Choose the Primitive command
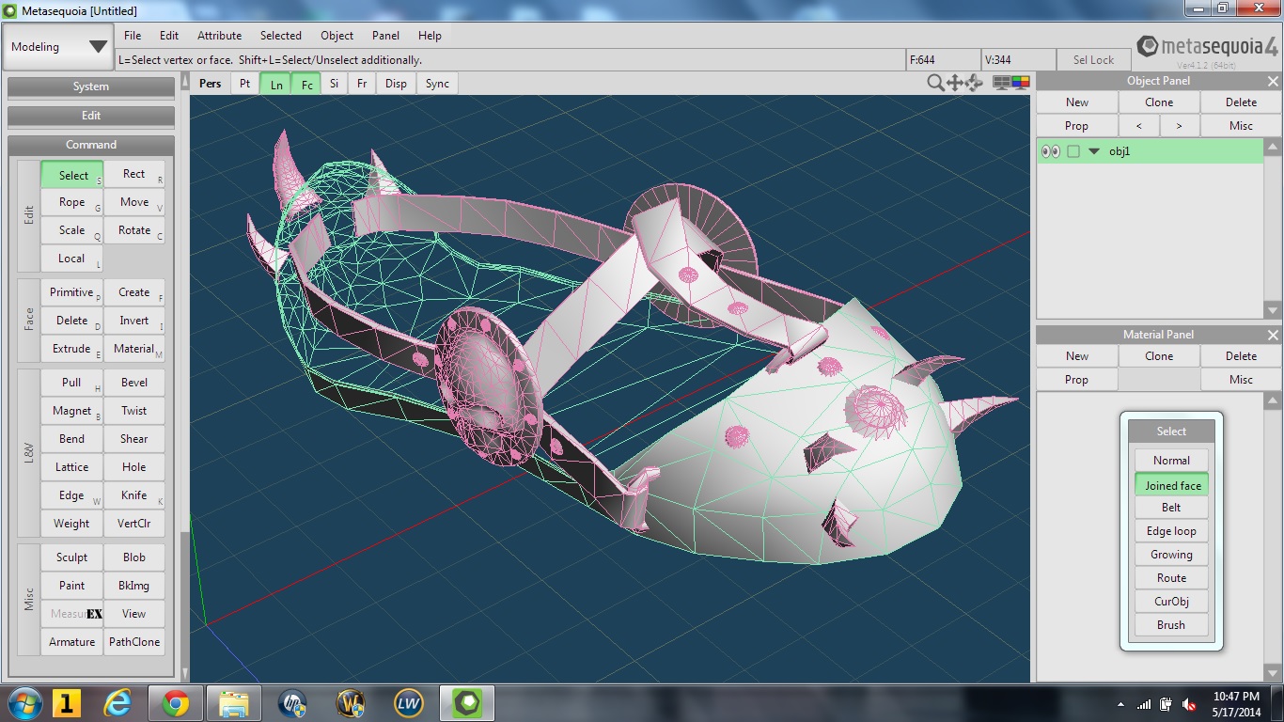The image size is (1284, 722). point(71,292)
